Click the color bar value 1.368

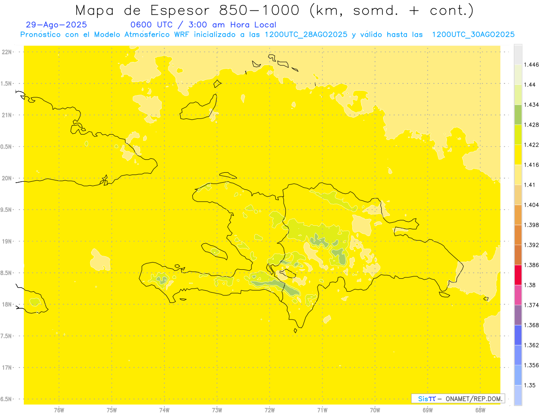click(531, 325)
